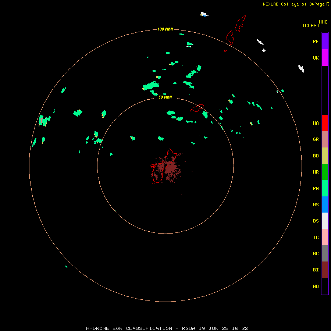
Task: Select the BD yellow legend swatch
Action: pyautogui.click(x=325, y=156)
